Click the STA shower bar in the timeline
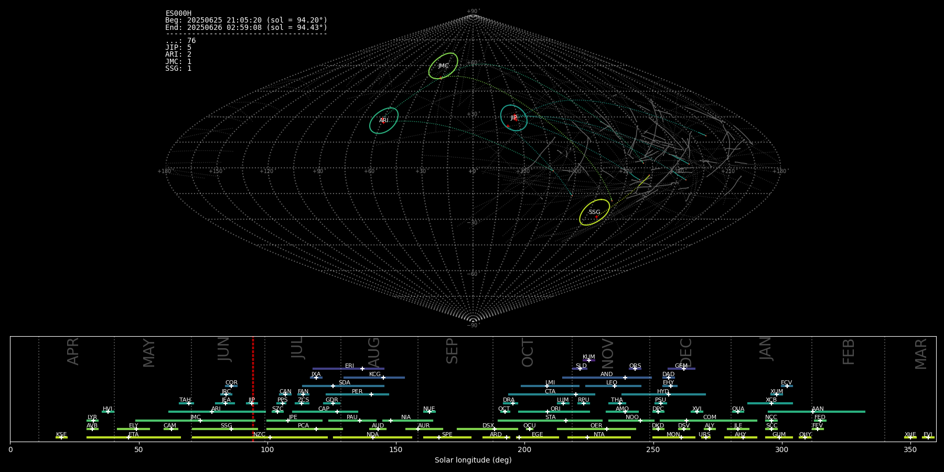The height and width of the screenshot is (472, 944). [x=550, y=421]
